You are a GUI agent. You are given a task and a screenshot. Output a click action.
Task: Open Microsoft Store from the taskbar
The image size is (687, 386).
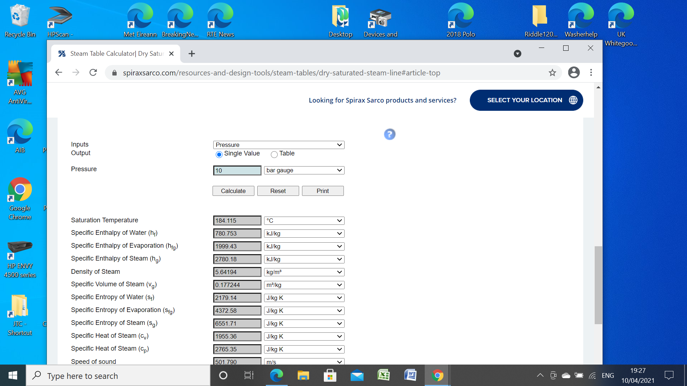tap(330, 375)
